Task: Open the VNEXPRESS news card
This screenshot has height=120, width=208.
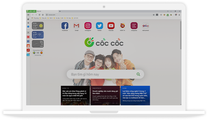Action: (105, 96)
